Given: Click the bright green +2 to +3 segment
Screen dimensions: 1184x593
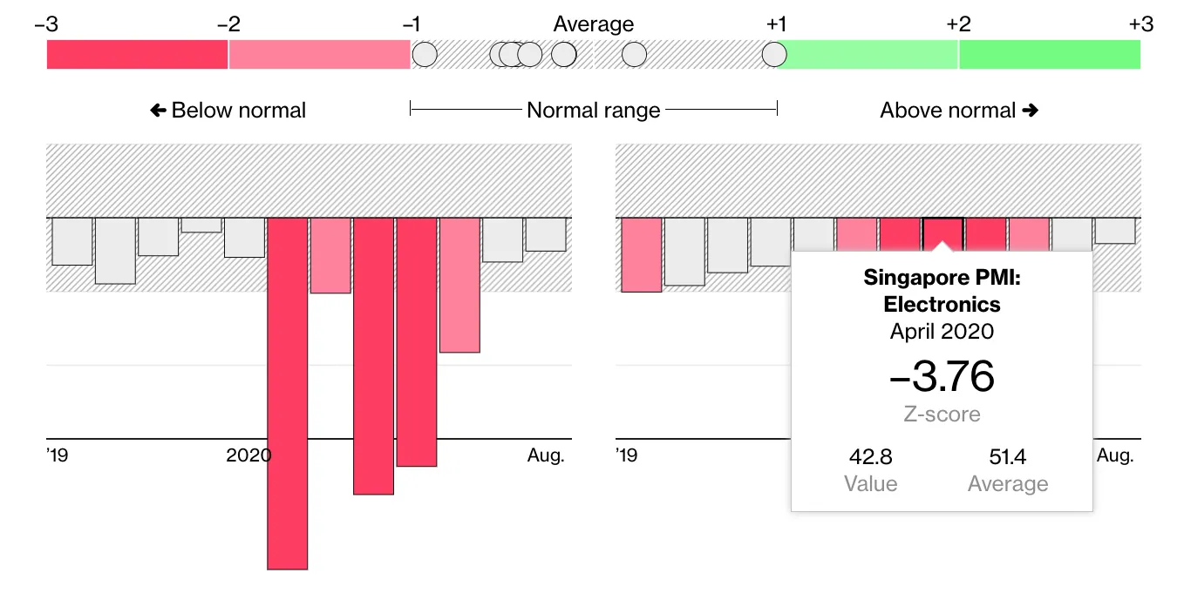Looking at the screenshot, I should pos(1050,55).
